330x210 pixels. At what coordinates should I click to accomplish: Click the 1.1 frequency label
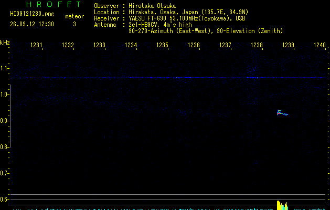[4, 68]
